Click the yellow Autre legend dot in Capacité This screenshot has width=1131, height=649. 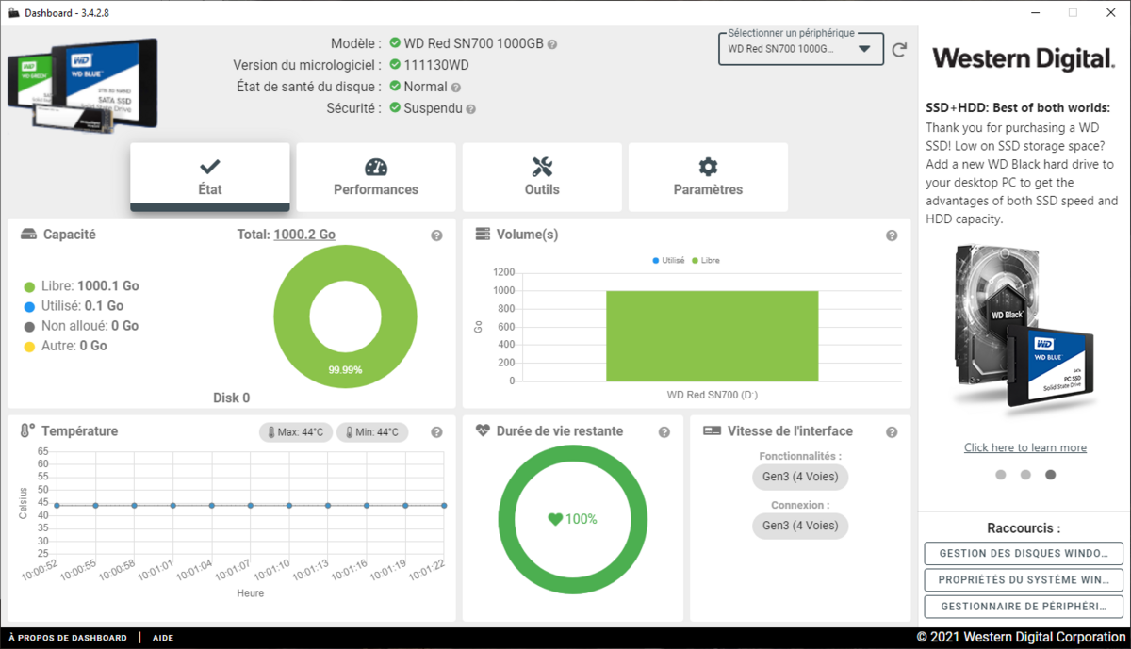click(29, 346)
